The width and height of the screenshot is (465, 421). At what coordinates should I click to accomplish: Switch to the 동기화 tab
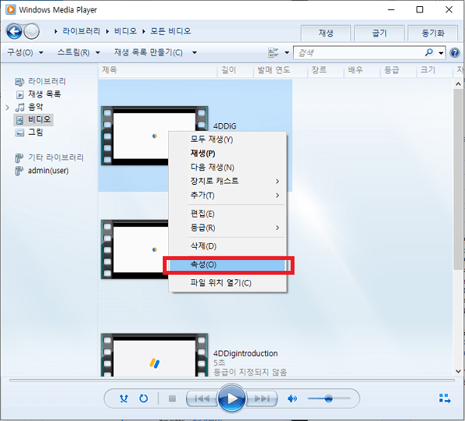coord(433,33)
